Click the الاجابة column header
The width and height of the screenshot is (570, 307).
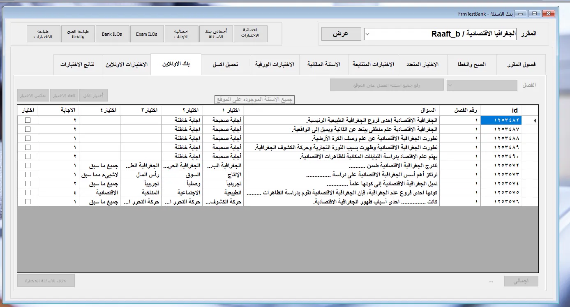58,110
